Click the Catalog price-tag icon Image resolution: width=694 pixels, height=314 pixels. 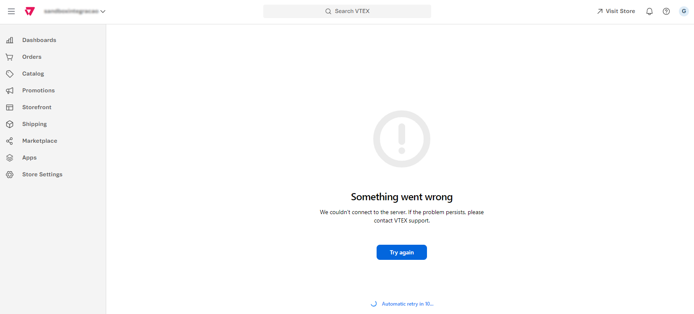(10, 73)
